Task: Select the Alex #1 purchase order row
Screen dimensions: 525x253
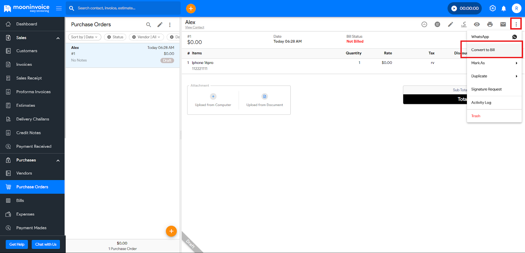Action: pyautogui.click(x=122, y=55)
